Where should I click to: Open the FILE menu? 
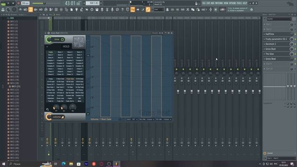point(204,3)
